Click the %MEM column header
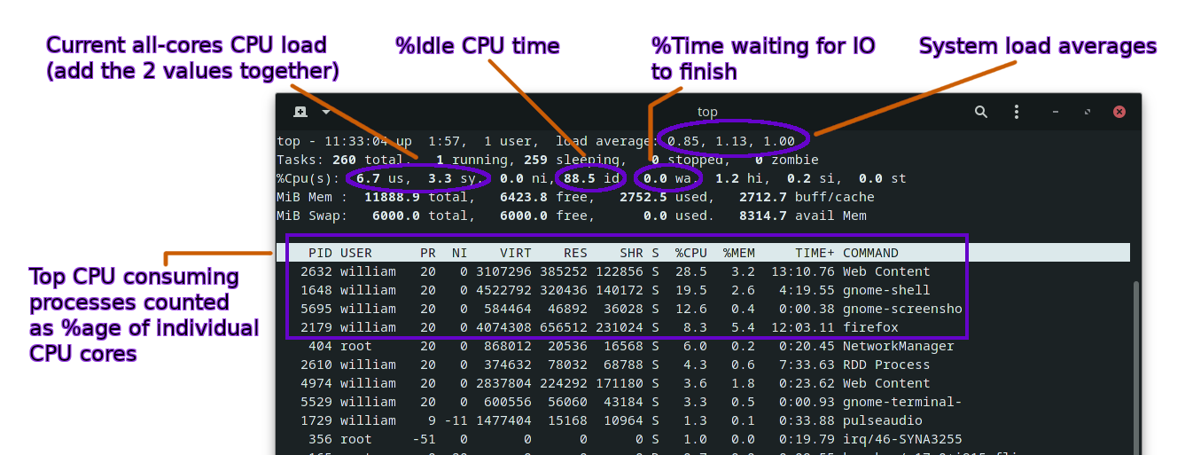 click(x=738, y=253)
